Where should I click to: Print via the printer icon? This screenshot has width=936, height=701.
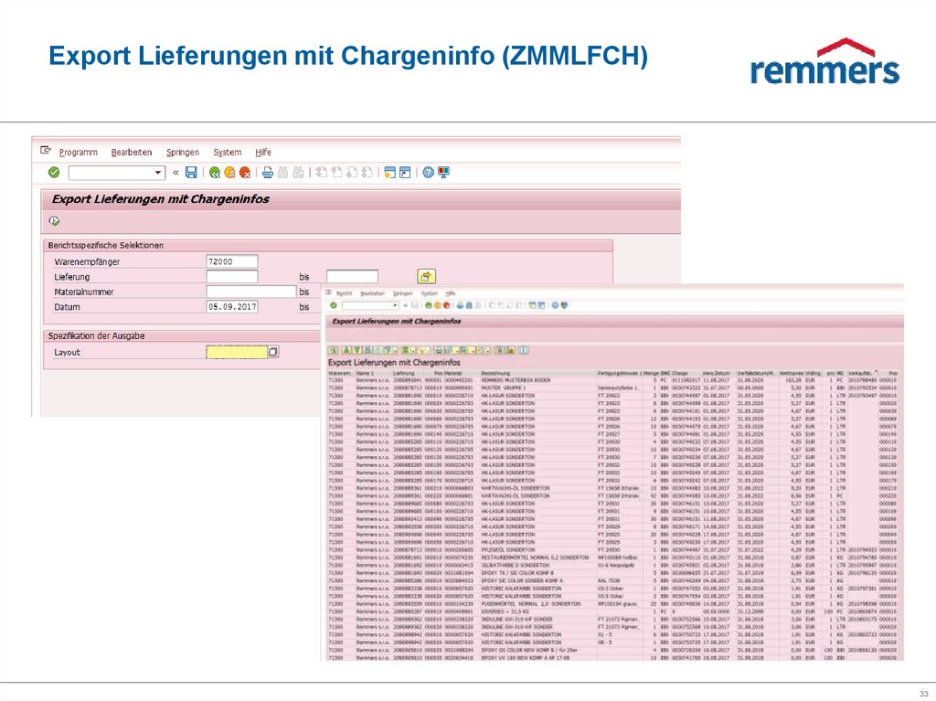click(x=267, y=172)
